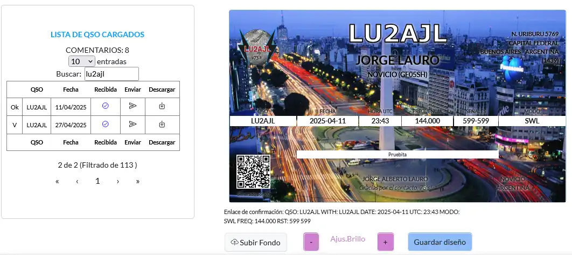Jump to the last page of results
572x255 pixels.
[x=138, y=181]
